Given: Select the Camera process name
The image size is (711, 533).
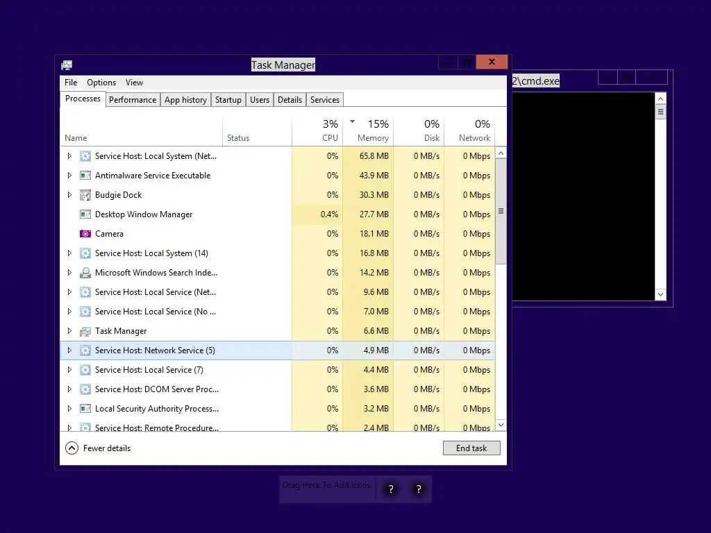Looking at the screenshot, I should (x=109, y=234).
